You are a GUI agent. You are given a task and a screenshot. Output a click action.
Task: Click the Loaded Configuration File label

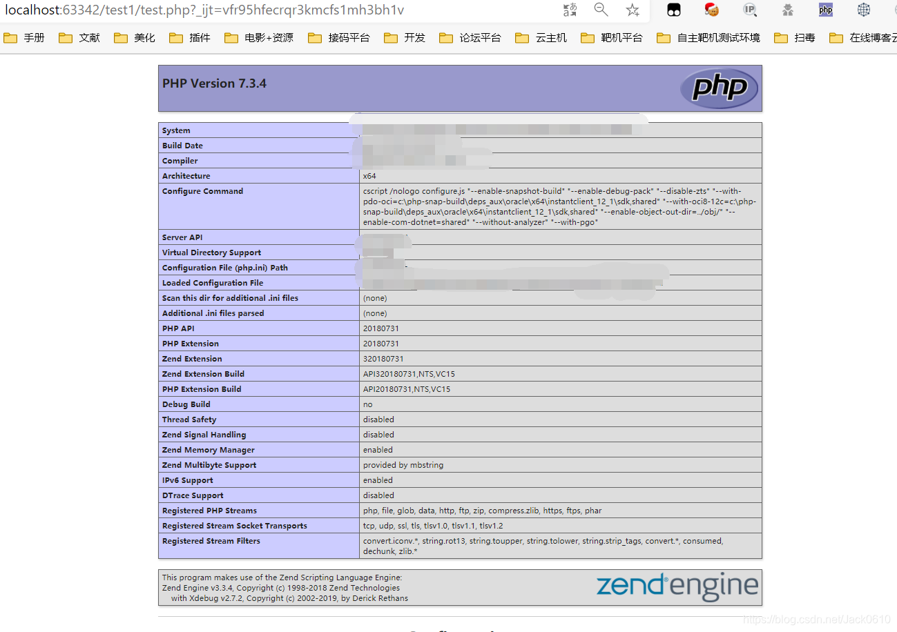coord(213,283)
